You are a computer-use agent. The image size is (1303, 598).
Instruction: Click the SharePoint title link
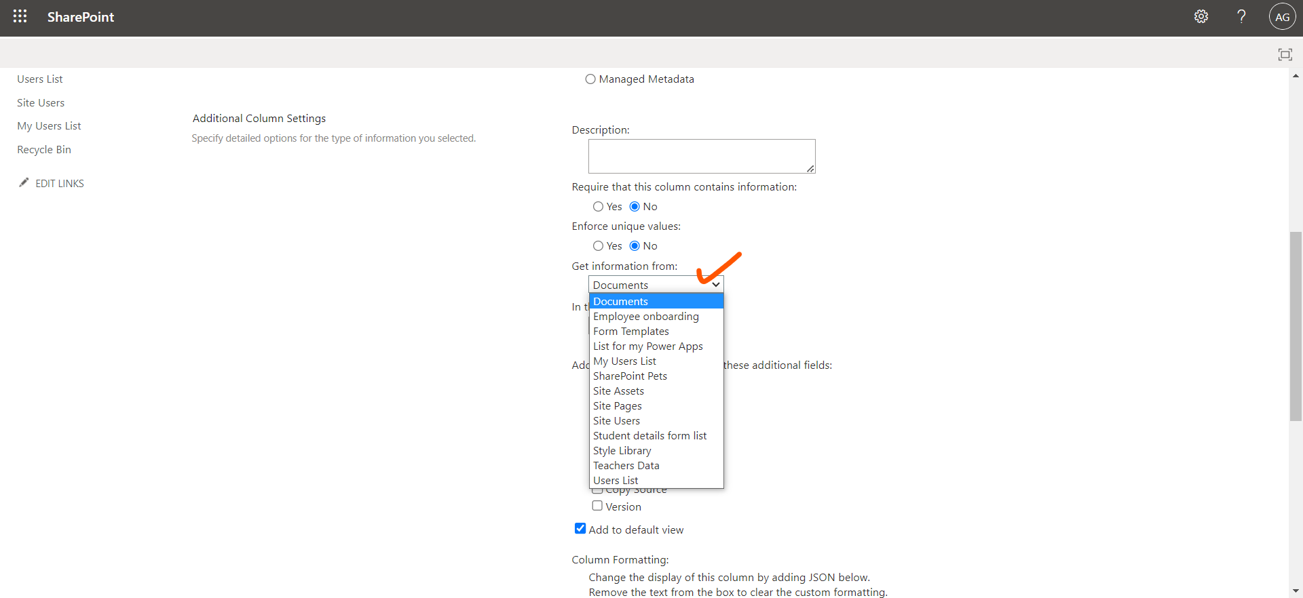81,17
